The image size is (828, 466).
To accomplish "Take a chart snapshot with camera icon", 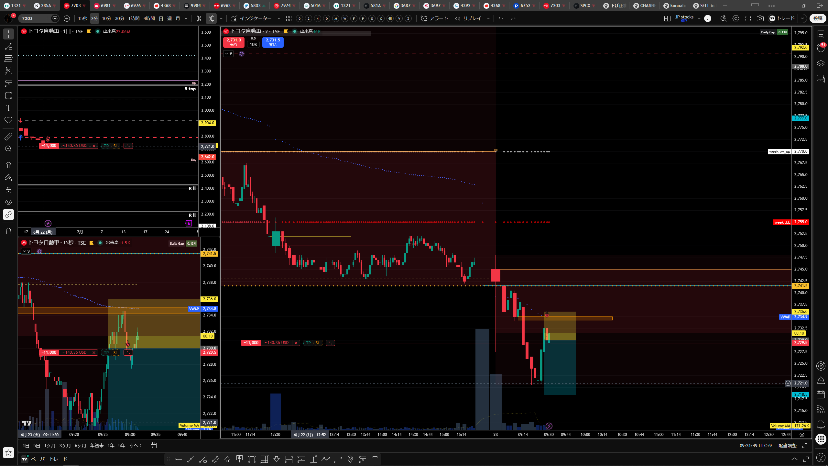I will (x=760, y=18).
